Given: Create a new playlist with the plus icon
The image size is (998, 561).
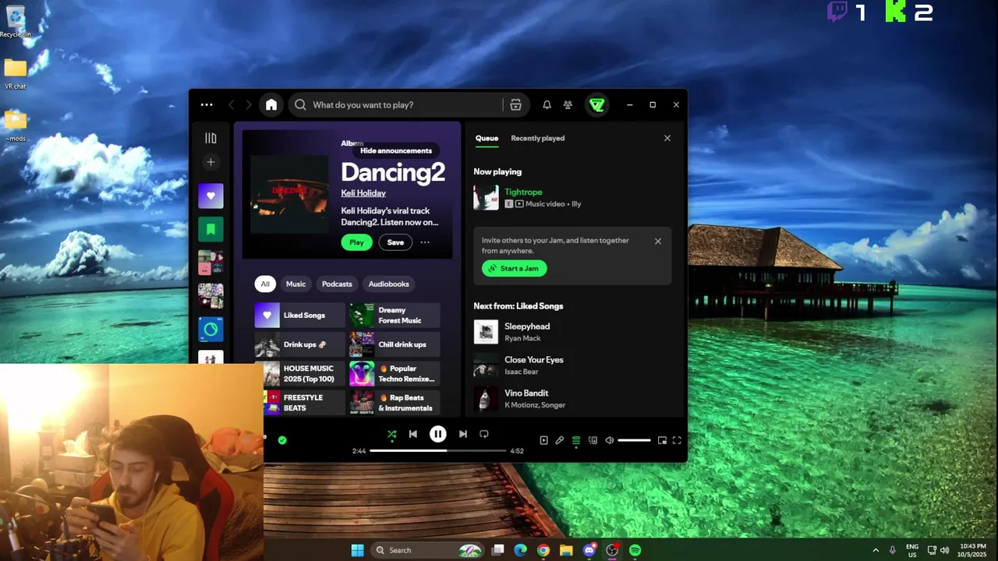Looking at the screenshot, I should pyautogui.click(x=211, y=162).
